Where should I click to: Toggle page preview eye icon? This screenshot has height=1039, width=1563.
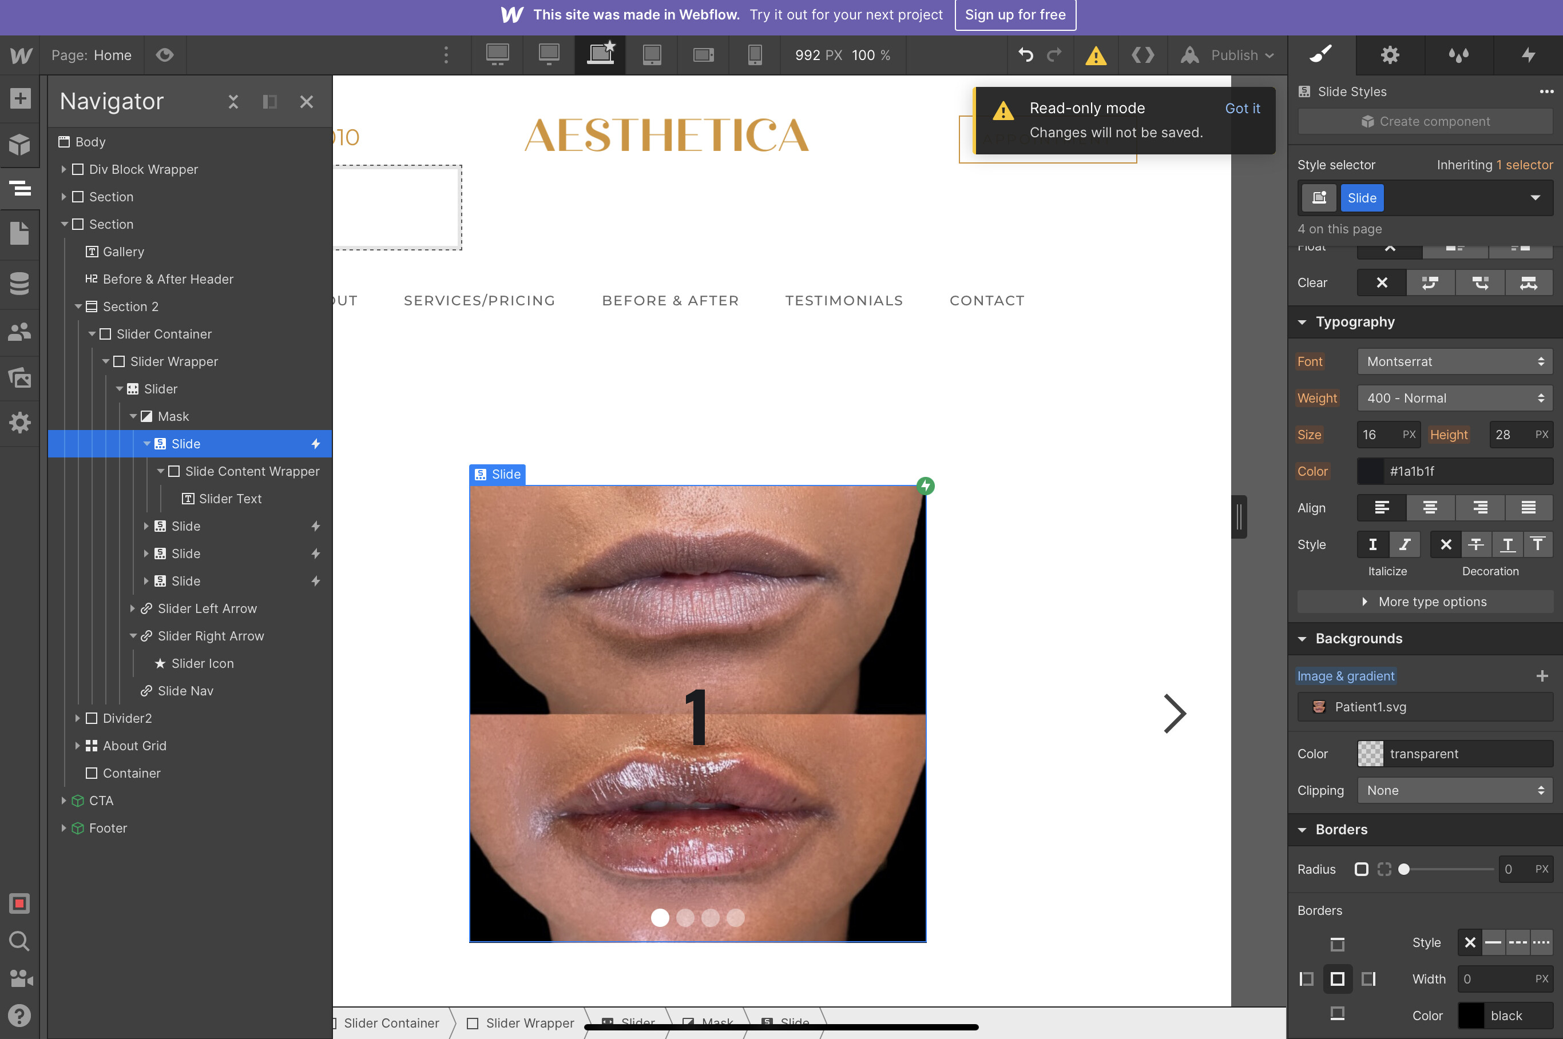(164, 55)
